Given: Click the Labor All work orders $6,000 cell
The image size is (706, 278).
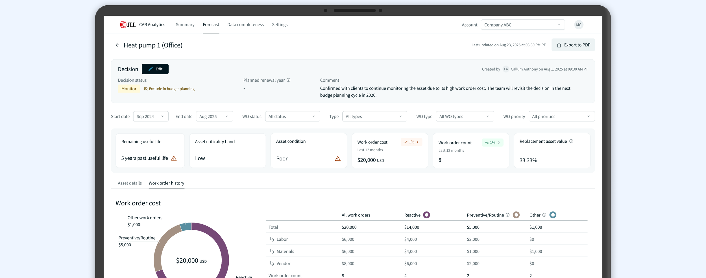Looking at the screenshot, I should (348, 239).
